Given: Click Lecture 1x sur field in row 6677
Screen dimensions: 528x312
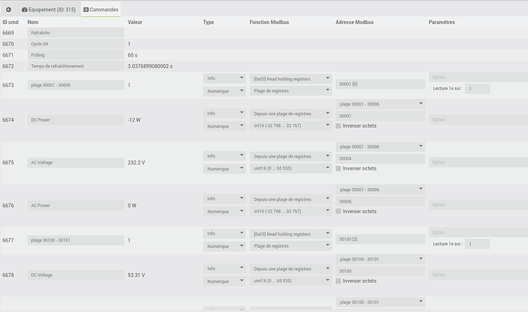Looking at the screenshot, I should click(477, 244).
